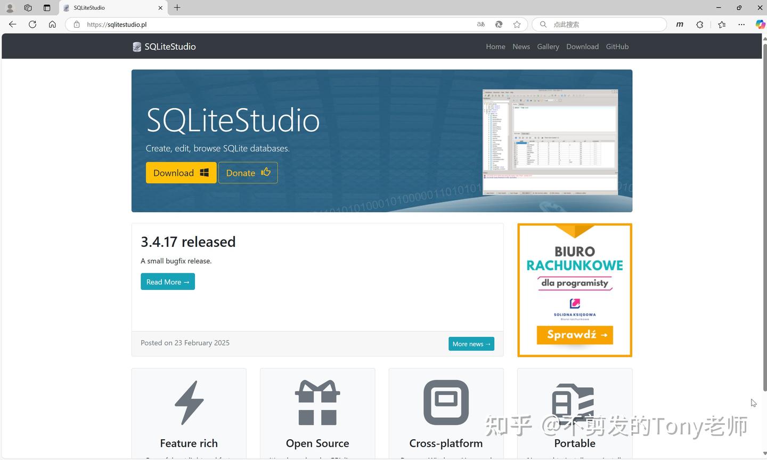Follow the More news link
Image resolution: width=767 pixels, height=460 pixels.
tap(471, 343)
